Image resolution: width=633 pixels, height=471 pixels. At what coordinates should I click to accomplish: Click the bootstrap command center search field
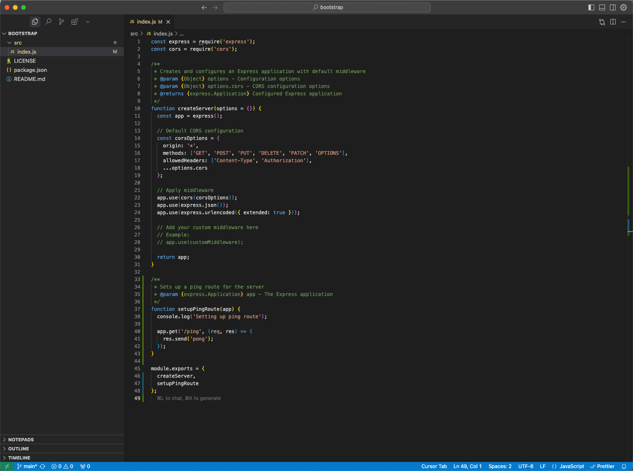[x=327, y=7]
